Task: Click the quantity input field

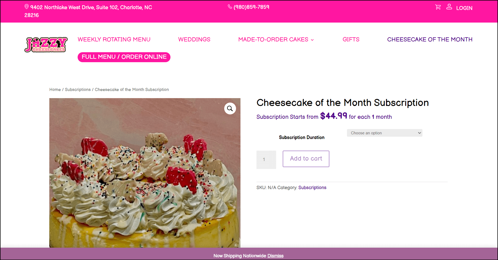Action: [266, 160]
